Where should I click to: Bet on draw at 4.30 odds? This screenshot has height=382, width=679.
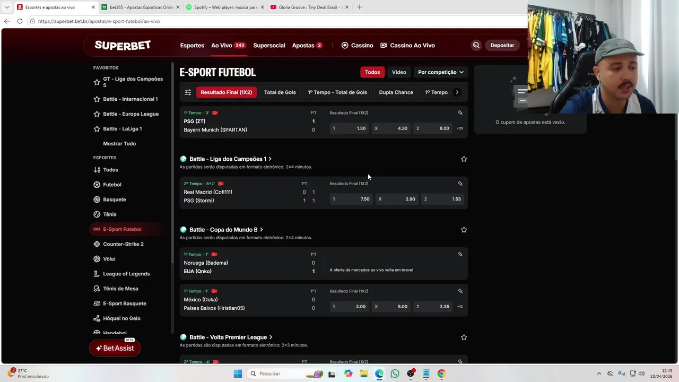(391, 128)
